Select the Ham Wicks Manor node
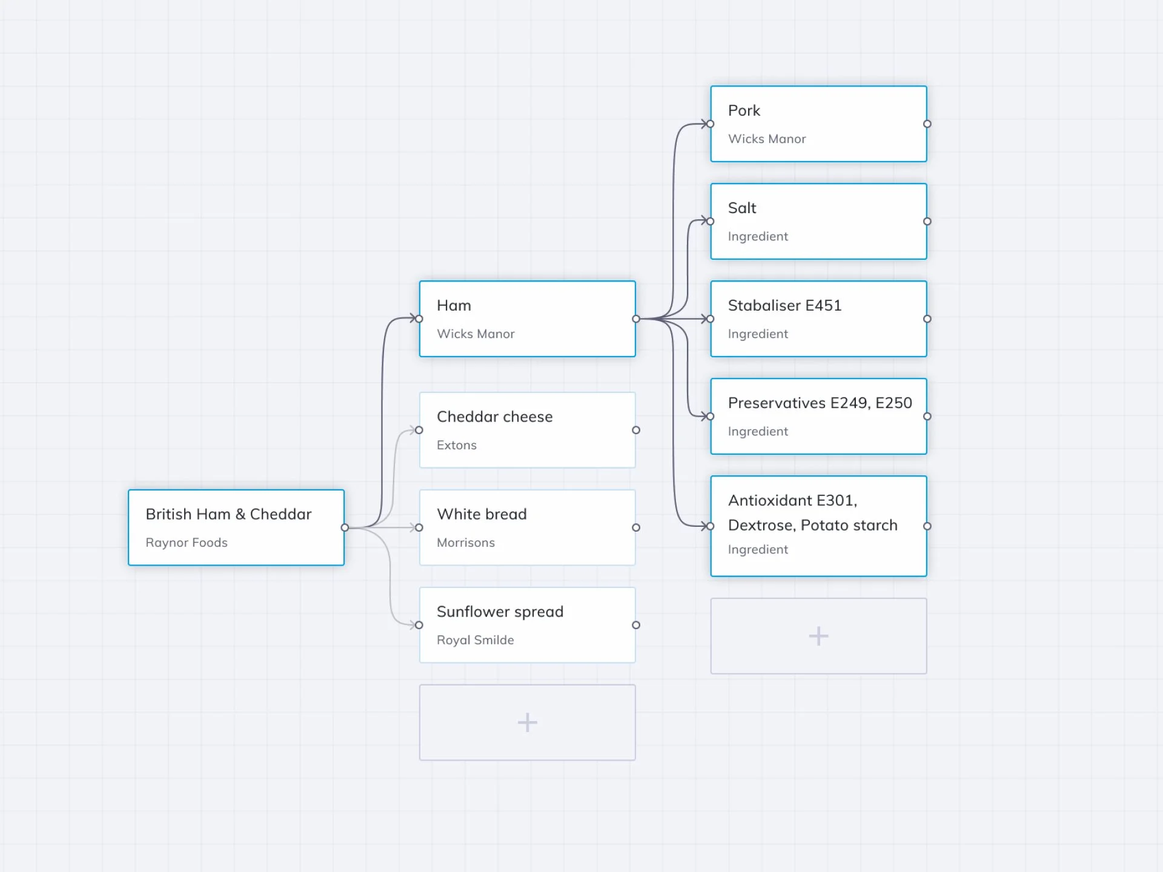 click(527, 319)
